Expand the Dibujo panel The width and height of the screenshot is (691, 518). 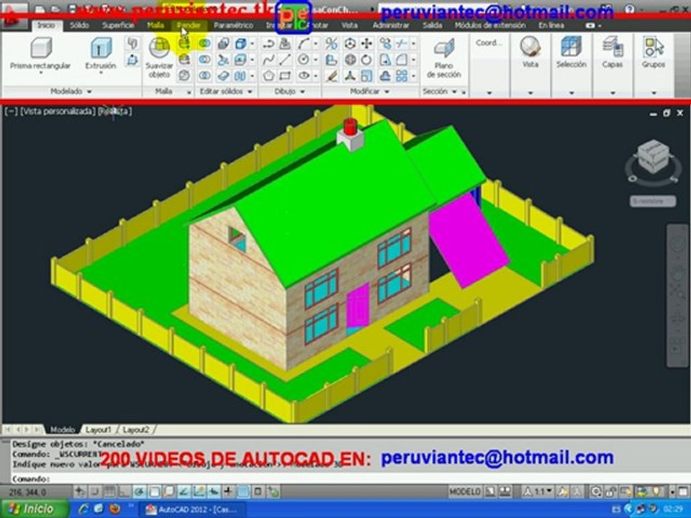pyautogui.click(x=289, y=91)
